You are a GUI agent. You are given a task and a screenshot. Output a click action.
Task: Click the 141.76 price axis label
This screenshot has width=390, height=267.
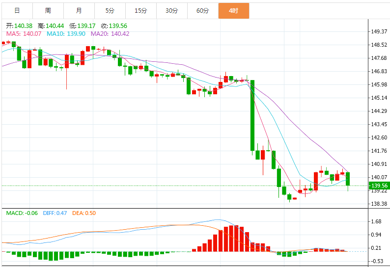[379, 151]
